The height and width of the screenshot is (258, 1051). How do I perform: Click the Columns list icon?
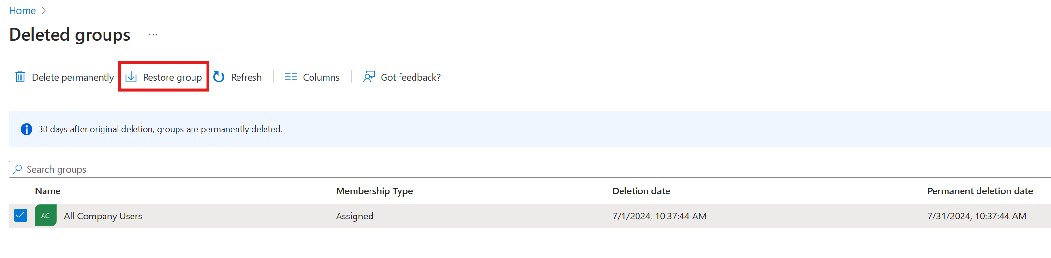291,77
